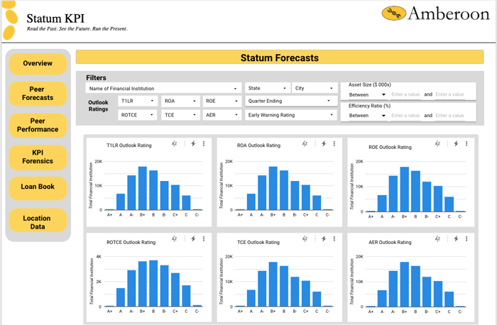The height and width of the screenshot is (325, 497).
Task: Open three-dot menu on ROE Outlook Rating chart
Action: [466, 144]
